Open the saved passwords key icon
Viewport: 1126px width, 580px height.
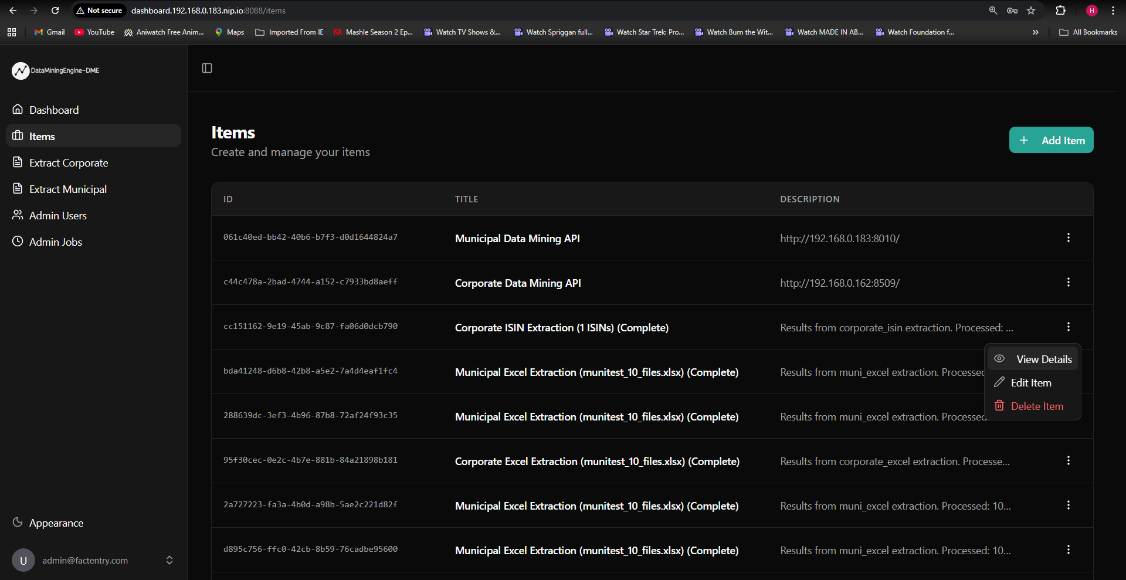[1012, 11]
